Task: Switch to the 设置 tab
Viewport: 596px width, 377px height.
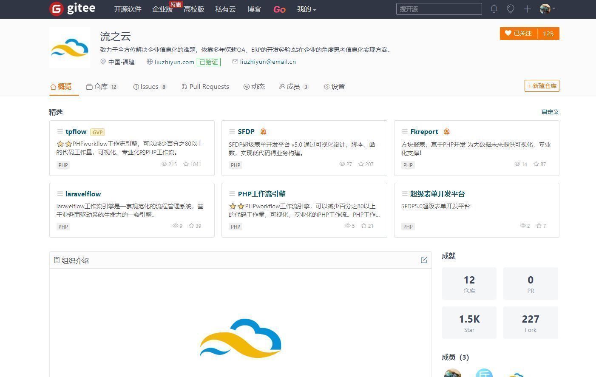Action: click(x=335, y=86)
